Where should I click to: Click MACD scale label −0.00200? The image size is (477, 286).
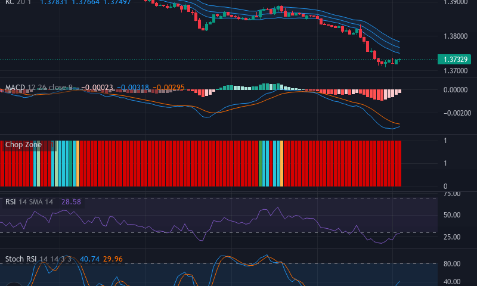point(457,113)
